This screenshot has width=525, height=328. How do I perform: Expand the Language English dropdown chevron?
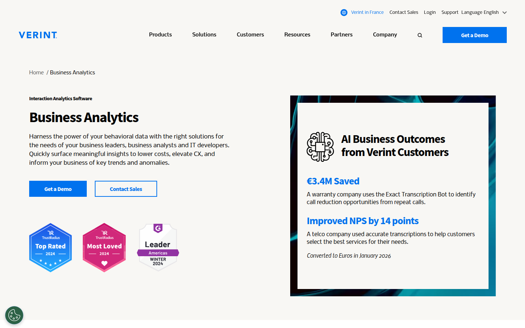point(505,12)
